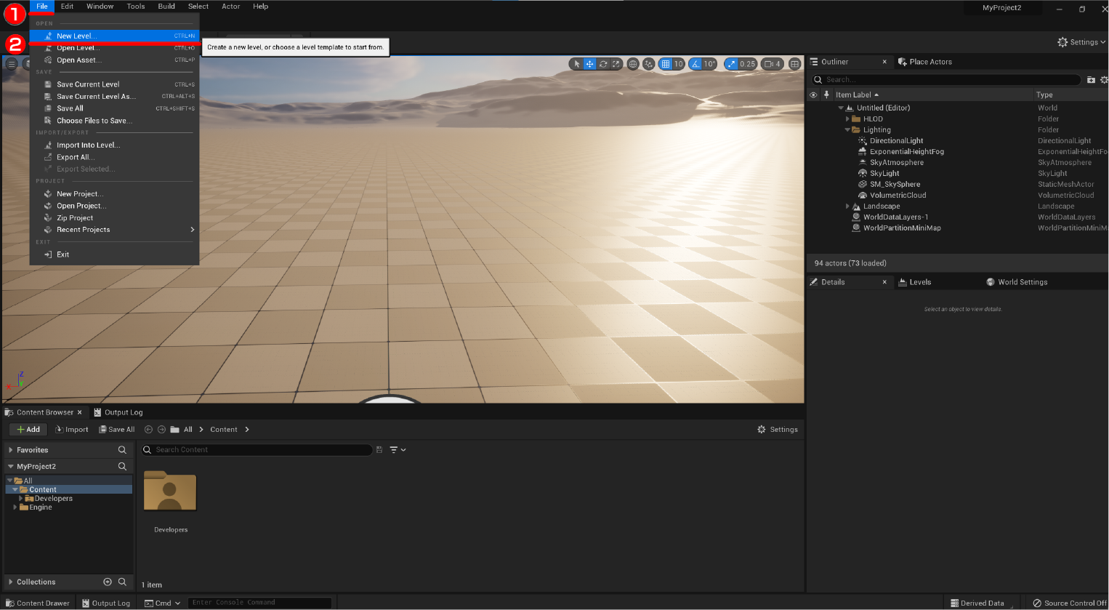1109x610 pixels.
Task: Open the Developers folder thumbnail
Action: [169, 491]
